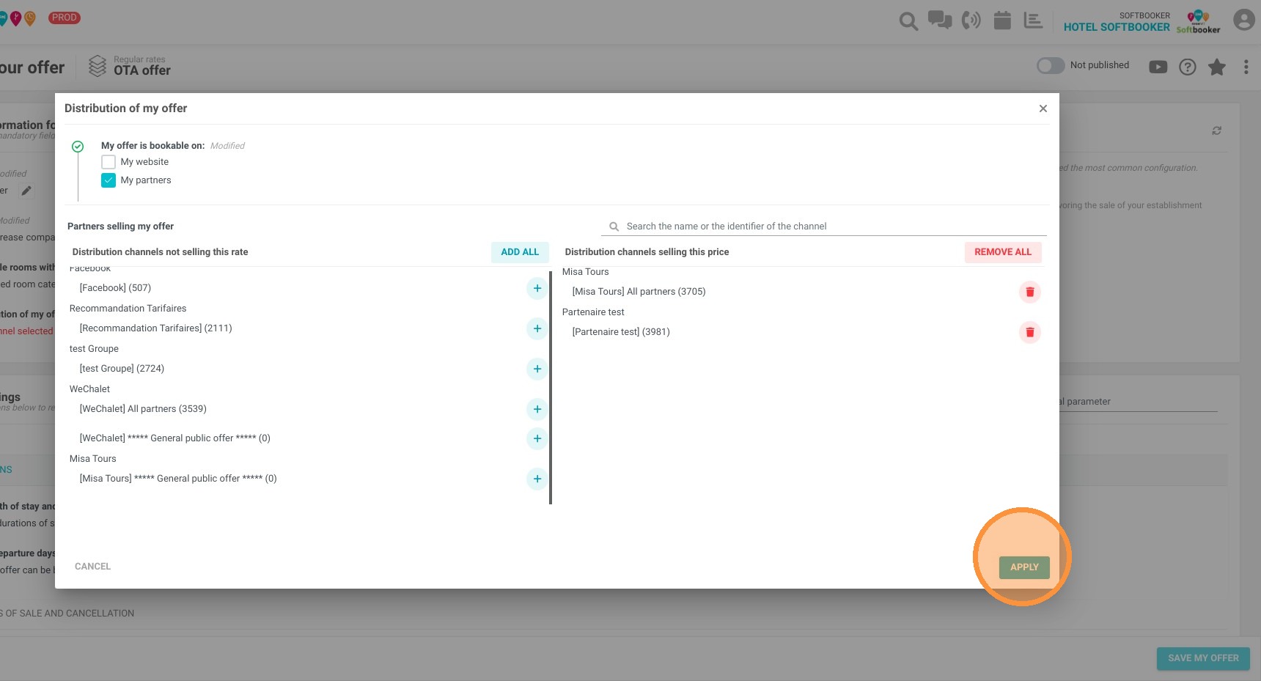Open the three-dot more options menu
Viewport: 1261px width, 681px height.
click(1246, 67)
